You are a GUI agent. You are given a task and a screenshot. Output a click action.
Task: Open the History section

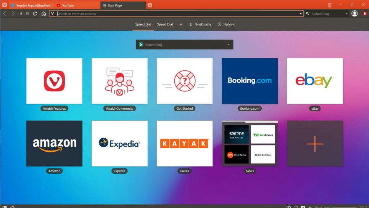tap(226, 24)
